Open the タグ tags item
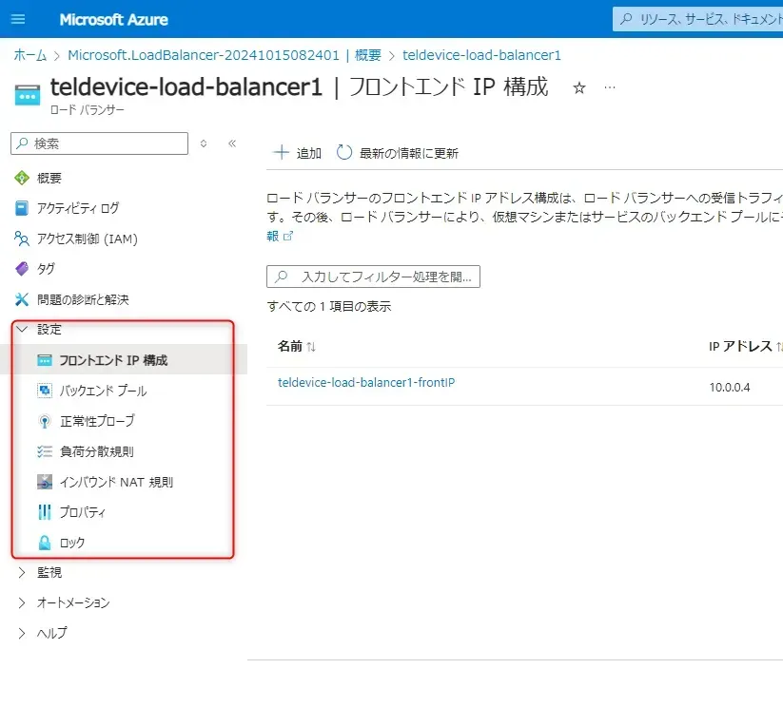The width and height of the screenshot is (783, 726). (x=46, y=269)
